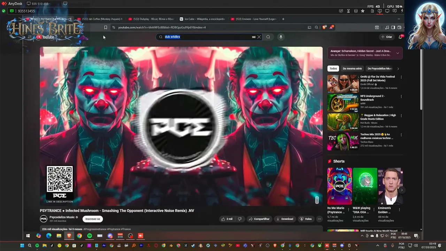Click the AnyDesk star favorite icon
Image resolution: width=446 pixels, height=251 pixels.
pyautogui.click(x=363, y=11)
